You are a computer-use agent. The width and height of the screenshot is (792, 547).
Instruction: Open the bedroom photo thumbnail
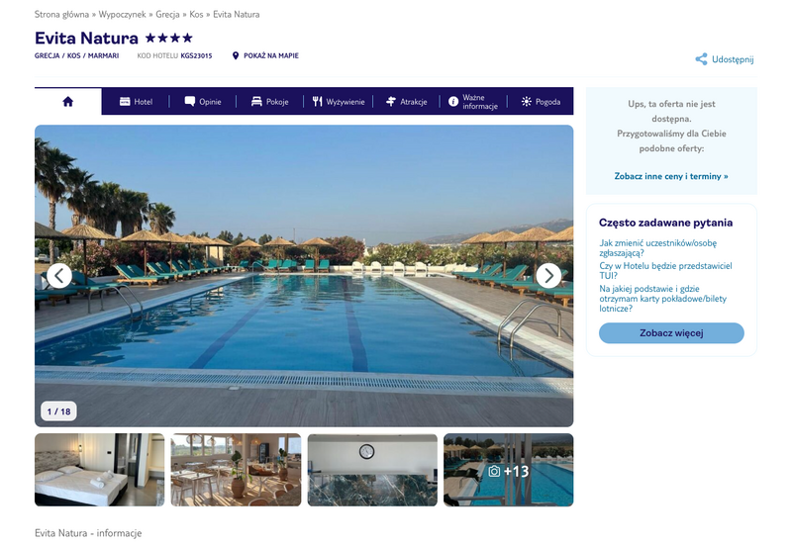click(100, 470)
